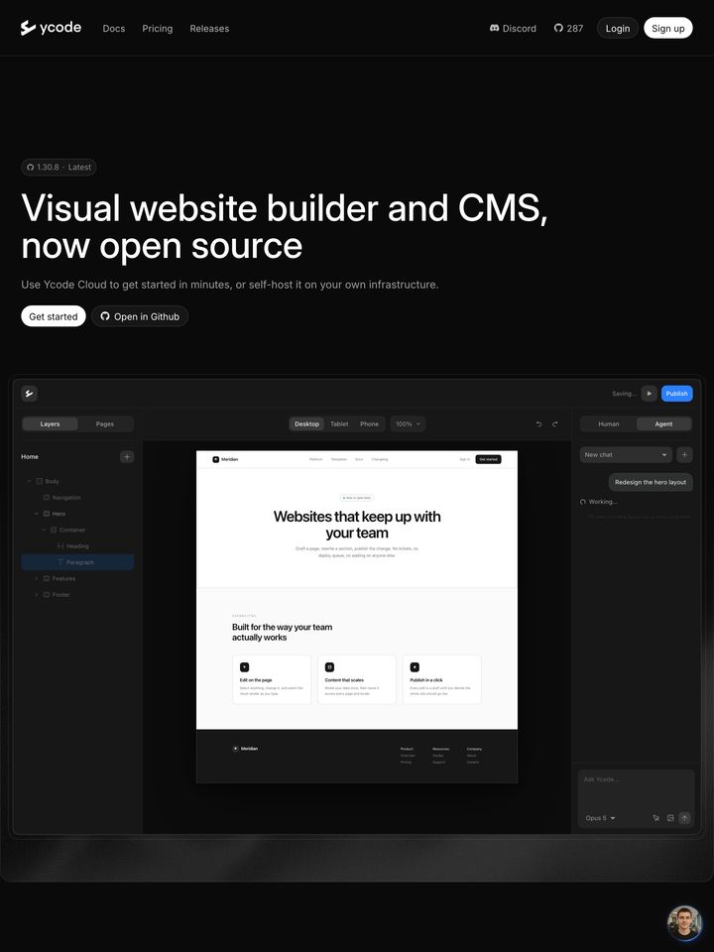Select the Desktop viewport
This screenshot has width=714, height=952.
[x=306, y=423]
